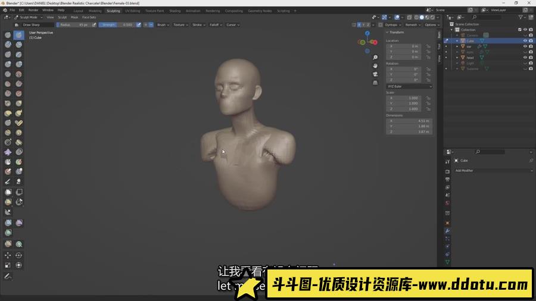
Task: Open the Render properties tab icon
Action: (447, 172)
